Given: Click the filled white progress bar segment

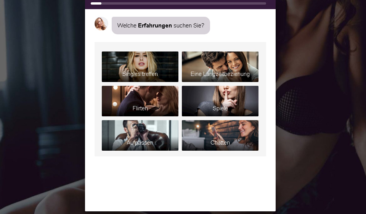Looking at the screenshot, I should pyautogui.click(x=96, y=3).
